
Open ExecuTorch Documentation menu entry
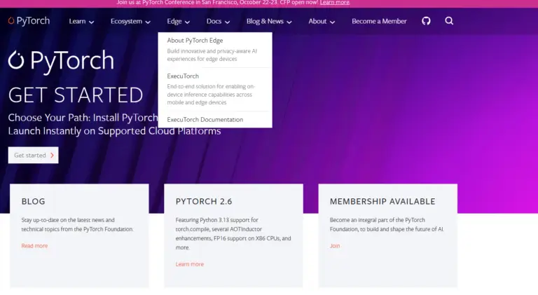point(205,120)
